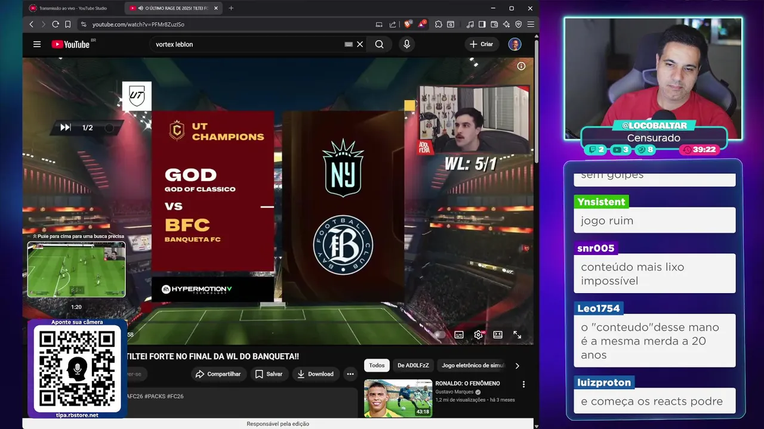
Task: Open the Brave VPN shield icon
Action: (518, 24)
